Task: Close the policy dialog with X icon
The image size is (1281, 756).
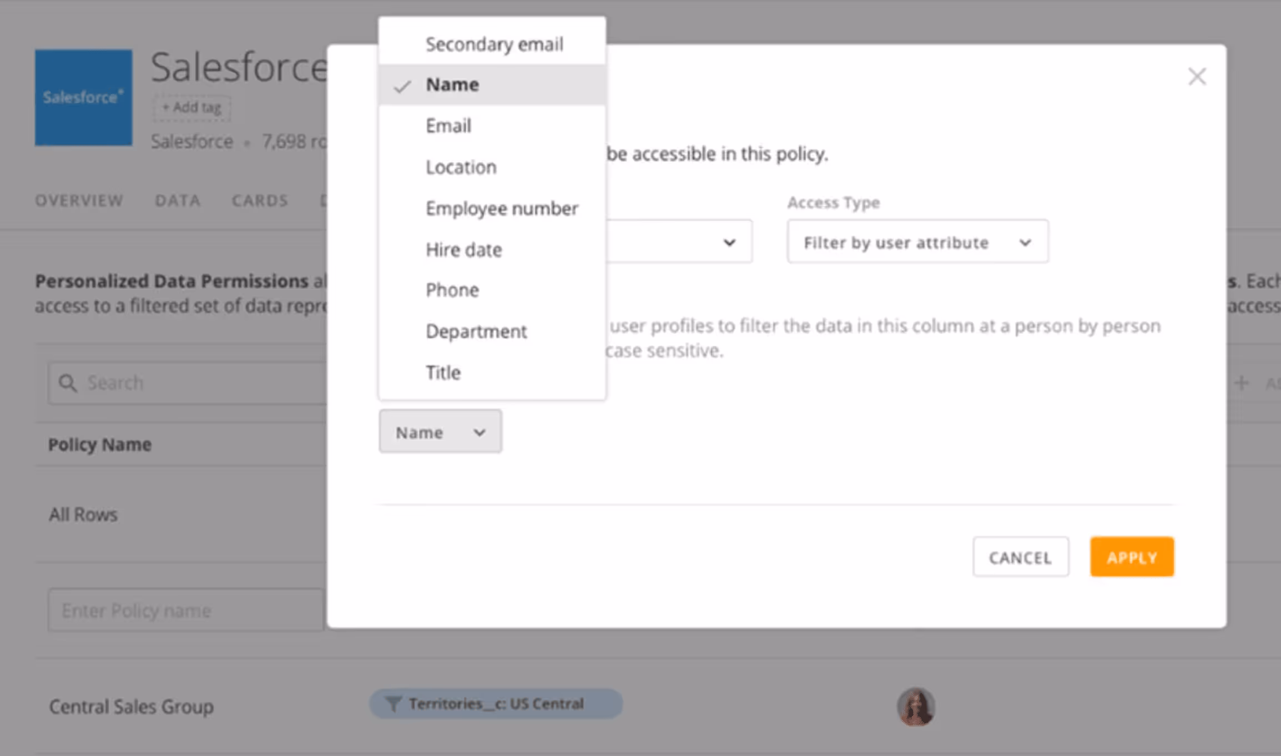Action: (1197, 76)
